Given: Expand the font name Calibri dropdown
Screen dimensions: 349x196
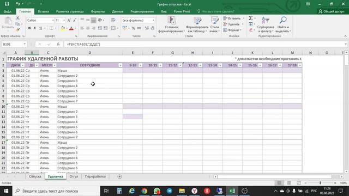Looking at the screenshot, I should click(x=53, y=20).
